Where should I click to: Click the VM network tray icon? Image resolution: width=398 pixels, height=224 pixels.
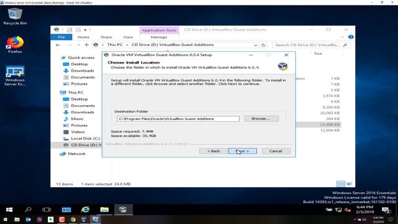coord(338,210)
